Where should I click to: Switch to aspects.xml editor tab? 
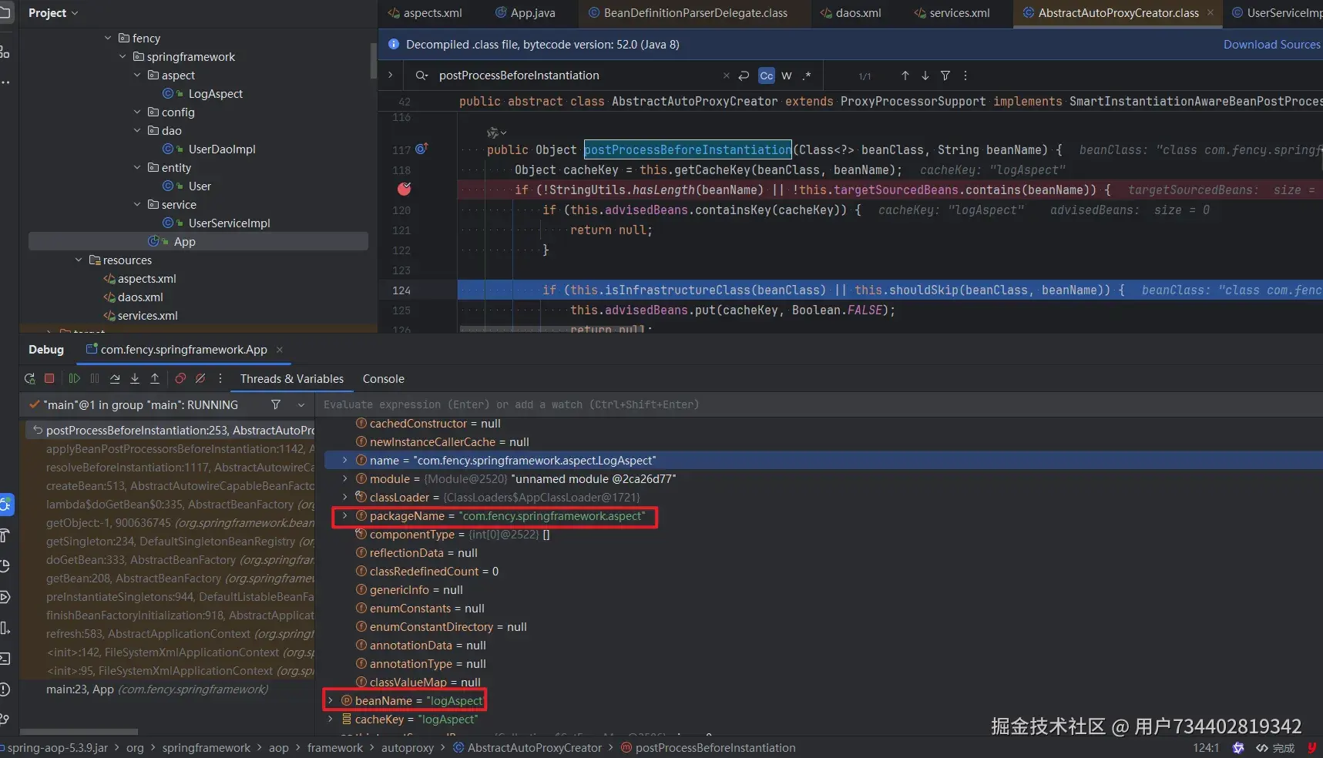click(x=425, y=13)
